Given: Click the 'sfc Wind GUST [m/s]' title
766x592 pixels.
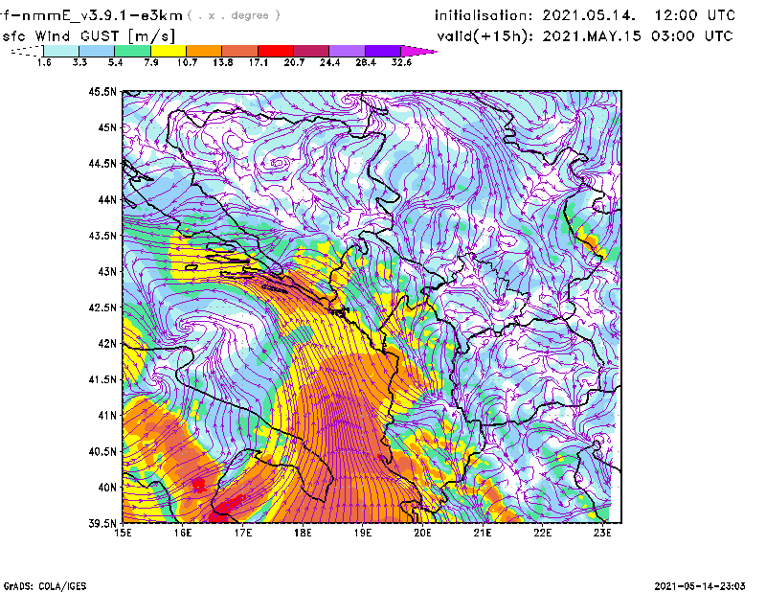Looking at the screenshot, I should (88, 36).
